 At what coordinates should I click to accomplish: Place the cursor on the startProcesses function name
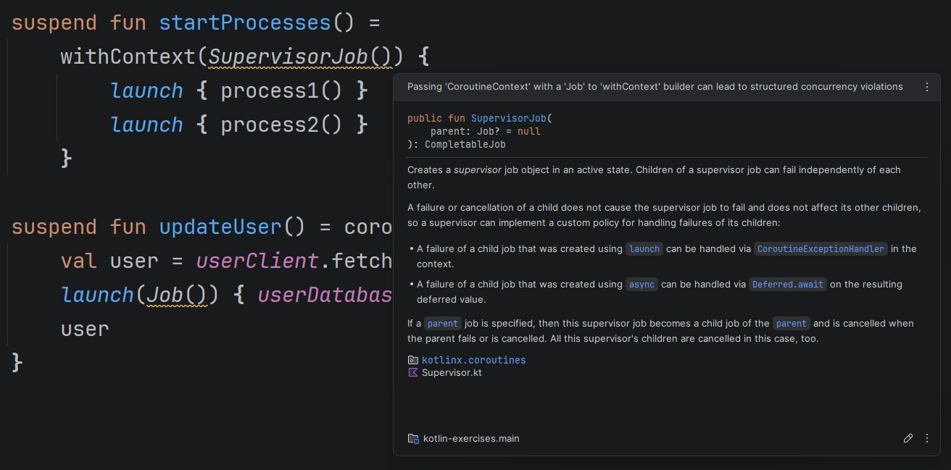coord(244,22)
